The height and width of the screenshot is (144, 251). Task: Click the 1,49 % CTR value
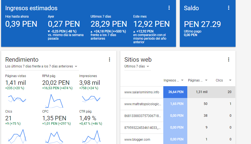[x=88, y=118]
